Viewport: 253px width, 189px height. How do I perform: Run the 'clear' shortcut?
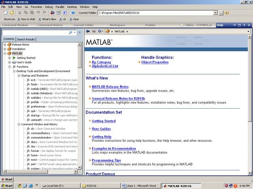pyautogui.click(x=74, y=19)
